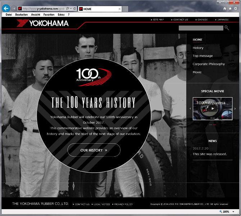Open History in the side navigation
This screenshot has height=216, width=241.
pyautogui.click(x=198, y=48)
